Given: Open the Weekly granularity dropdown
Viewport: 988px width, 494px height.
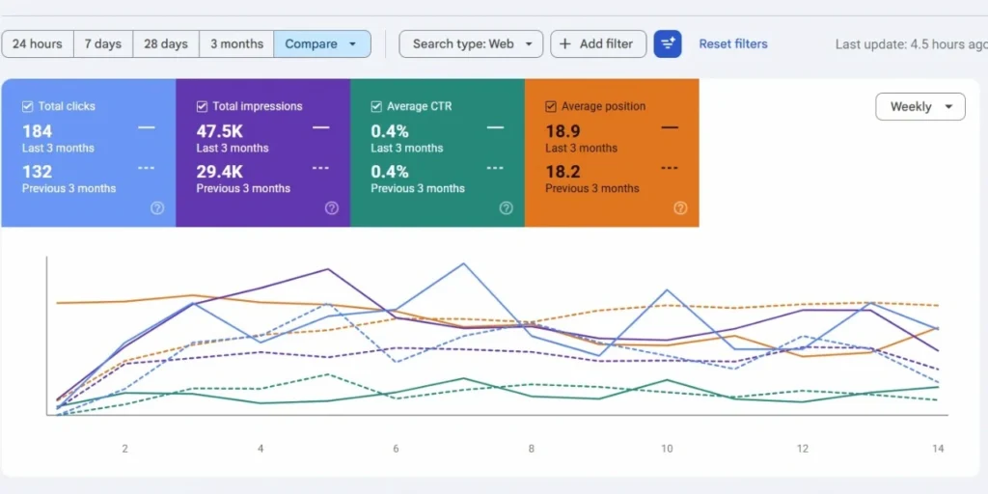Looking at the screenshot, I should tap(919, 106).
